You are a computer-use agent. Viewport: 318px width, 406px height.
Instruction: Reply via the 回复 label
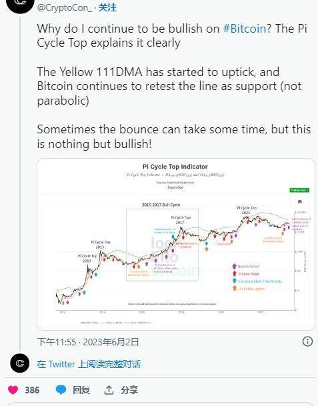(81, 390)
